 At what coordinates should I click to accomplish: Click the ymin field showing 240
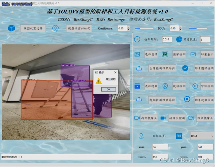(x=205, y=147)
